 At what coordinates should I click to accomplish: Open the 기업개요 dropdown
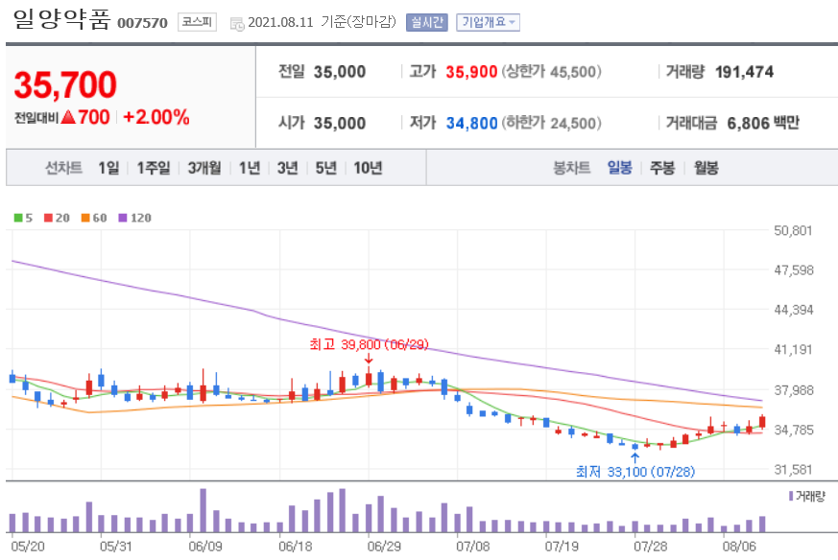pos(488,22)
